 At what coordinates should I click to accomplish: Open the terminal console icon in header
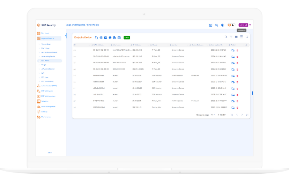(x=210, y=25)
